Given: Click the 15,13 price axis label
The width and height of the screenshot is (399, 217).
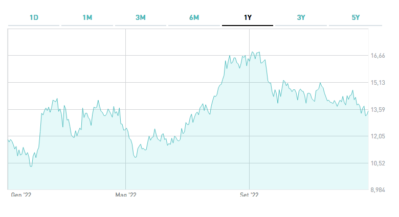Looking at the screenshot, I should click(378, 83).
